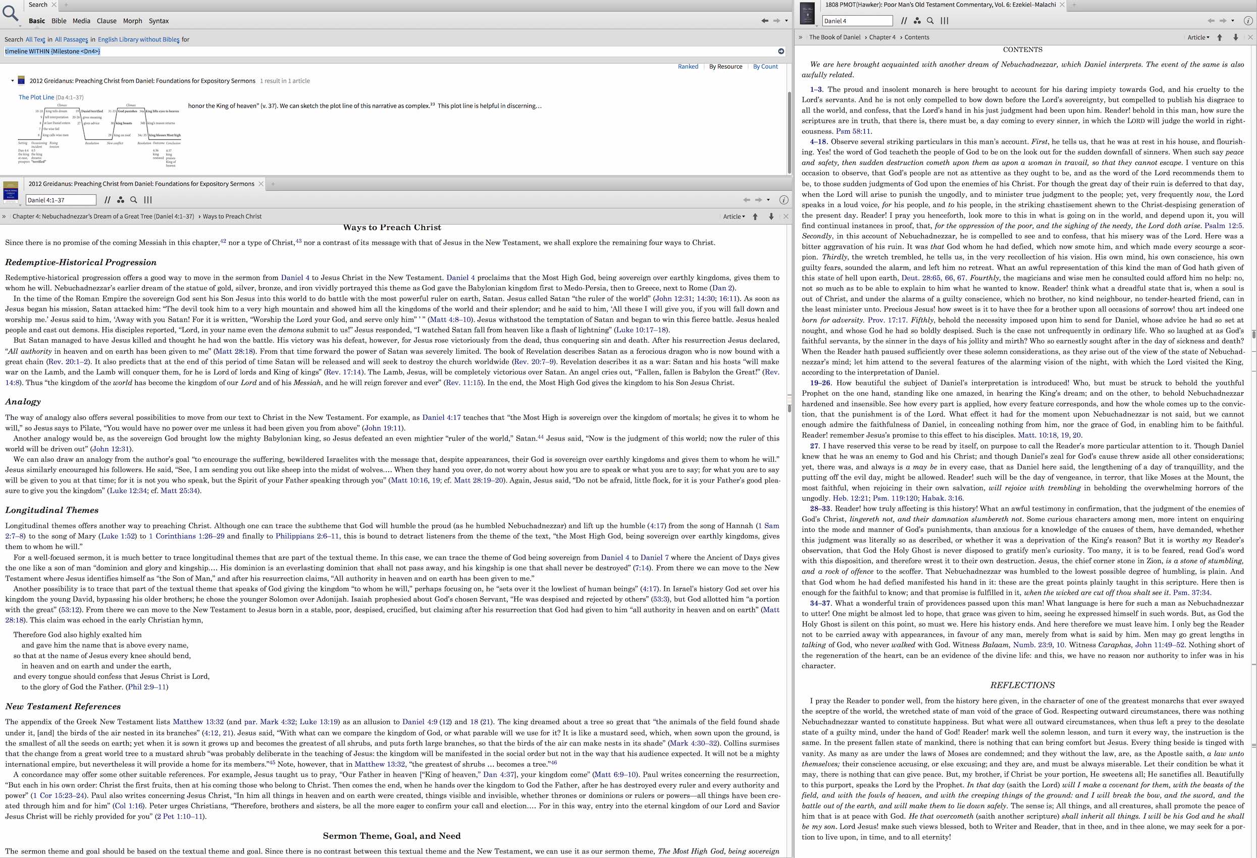1257x858 pixels.
Task: Open the Search panel magnifier menu
Action: pyautogui.click(x=11, y=14)
